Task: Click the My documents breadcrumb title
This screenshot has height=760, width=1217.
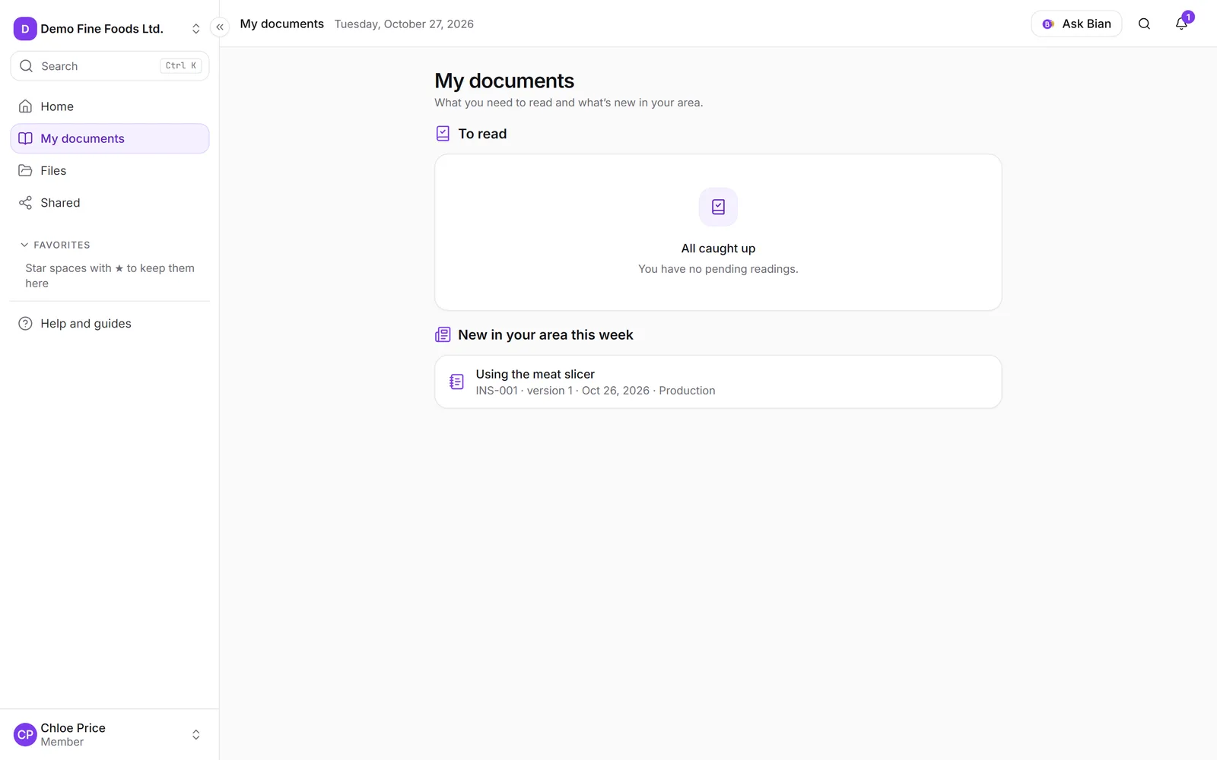Action: 282,24
